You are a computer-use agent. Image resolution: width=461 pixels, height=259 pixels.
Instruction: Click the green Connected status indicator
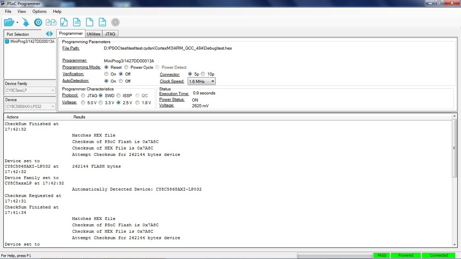[439, 255]
